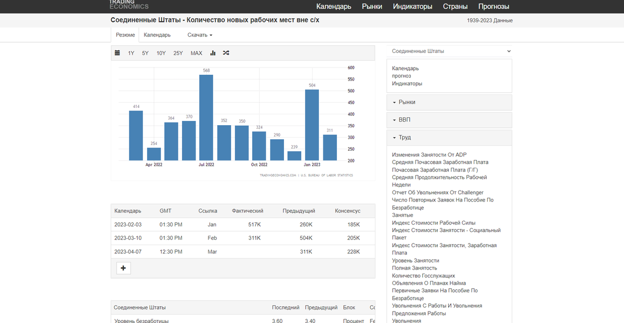Screen dimensions: 624x323
Task: Click the Trading Economics logo
Action: click(128, 5)
